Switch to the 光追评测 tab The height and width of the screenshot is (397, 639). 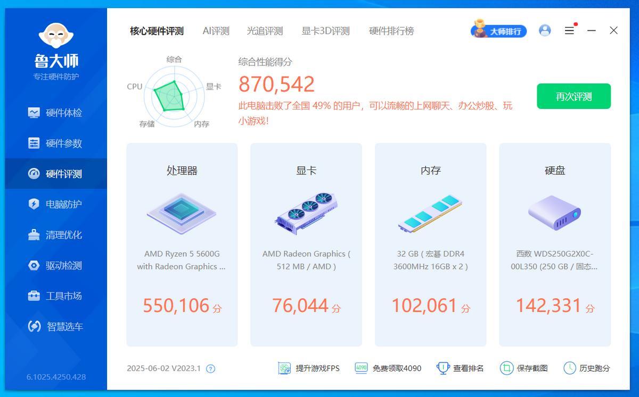coord(265,31)
